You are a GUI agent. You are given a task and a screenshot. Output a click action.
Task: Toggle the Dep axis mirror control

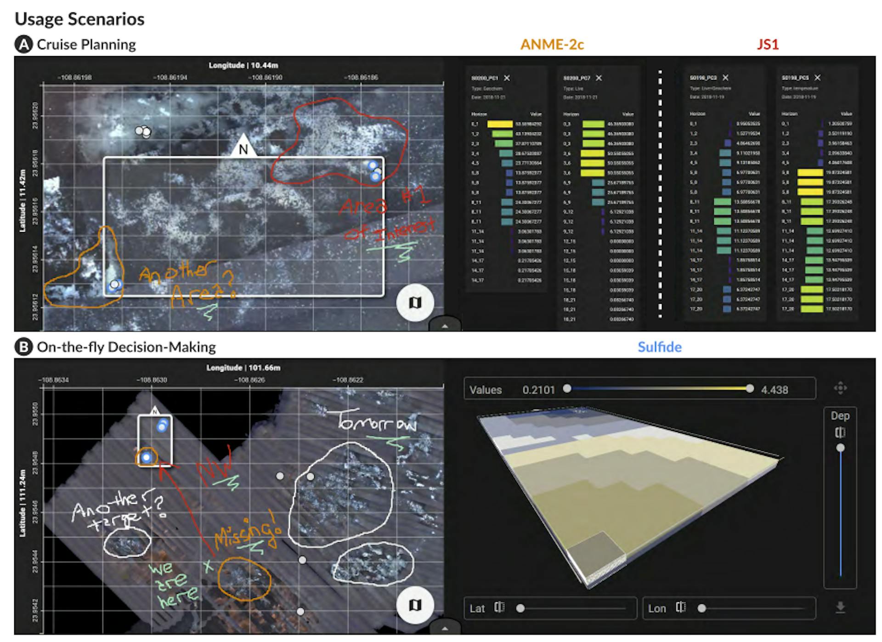pos(841,432)
